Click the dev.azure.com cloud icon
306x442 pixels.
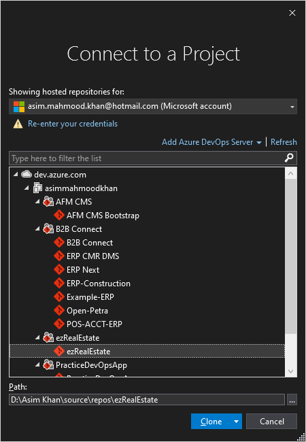pyautogui.click(x=27, y=175)
